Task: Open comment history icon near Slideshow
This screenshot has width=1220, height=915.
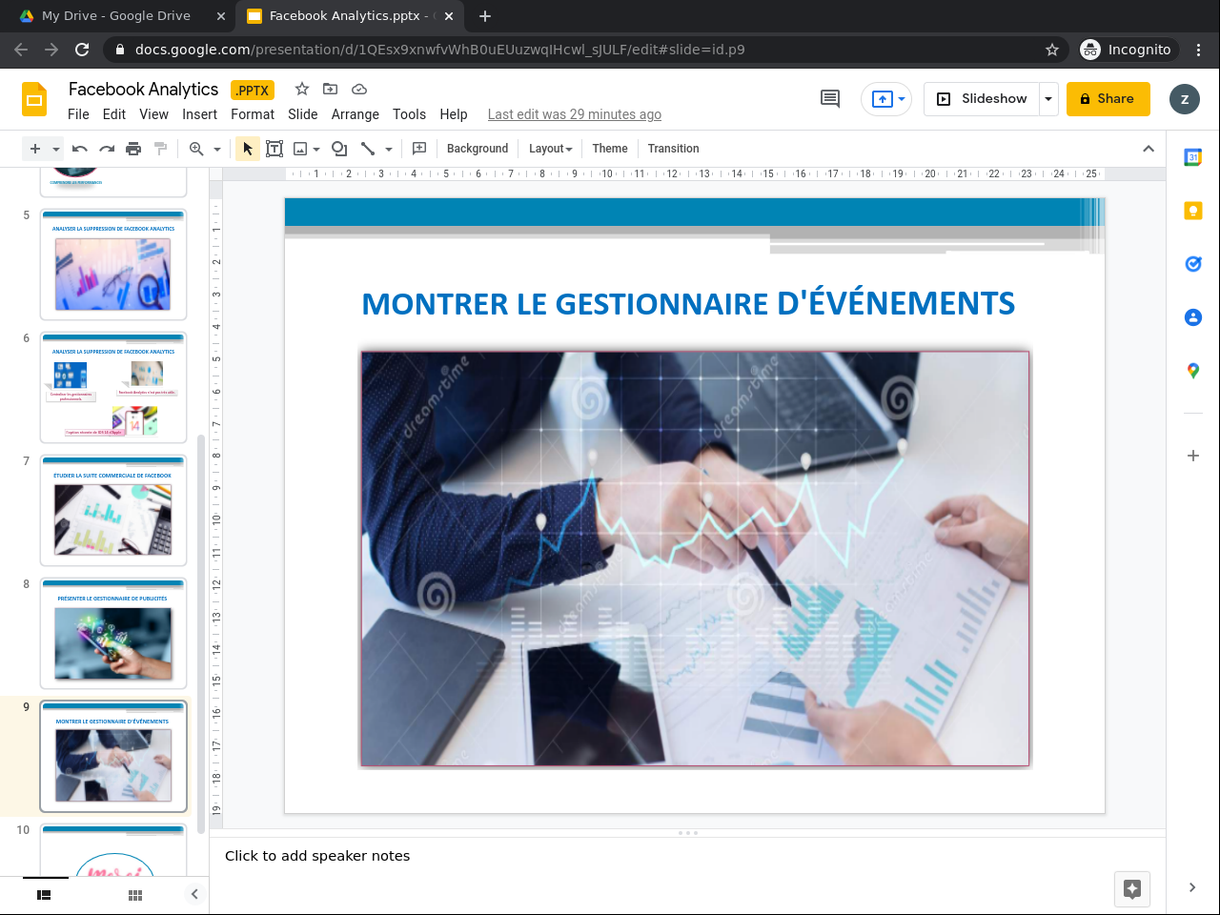Action: tap(830, 99)
